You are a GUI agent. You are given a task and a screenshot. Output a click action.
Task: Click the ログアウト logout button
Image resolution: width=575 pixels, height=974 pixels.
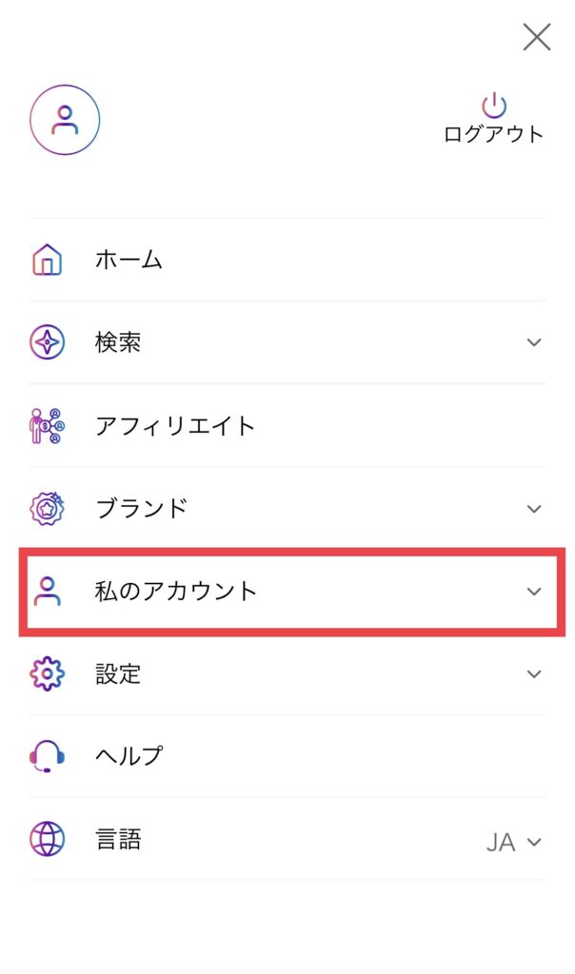point(493,133)
